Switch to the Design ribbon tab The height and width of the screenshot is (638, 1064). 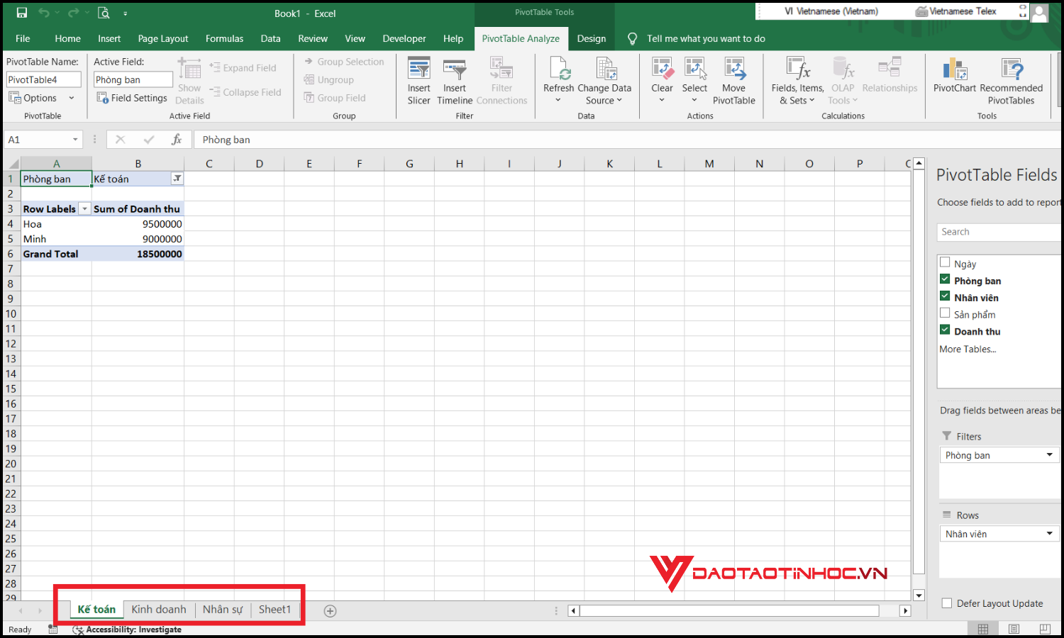591,38
